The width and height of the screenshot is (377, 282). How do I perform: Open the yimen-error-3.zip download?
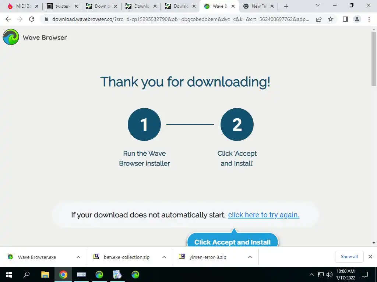208,257
